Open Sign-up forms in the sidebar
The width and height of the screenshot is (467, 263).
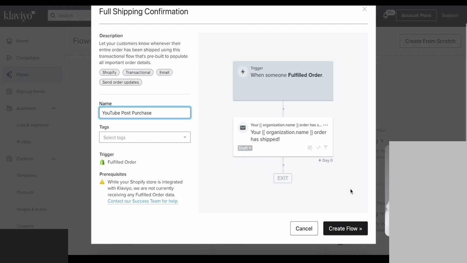click(x=31, y=91)
